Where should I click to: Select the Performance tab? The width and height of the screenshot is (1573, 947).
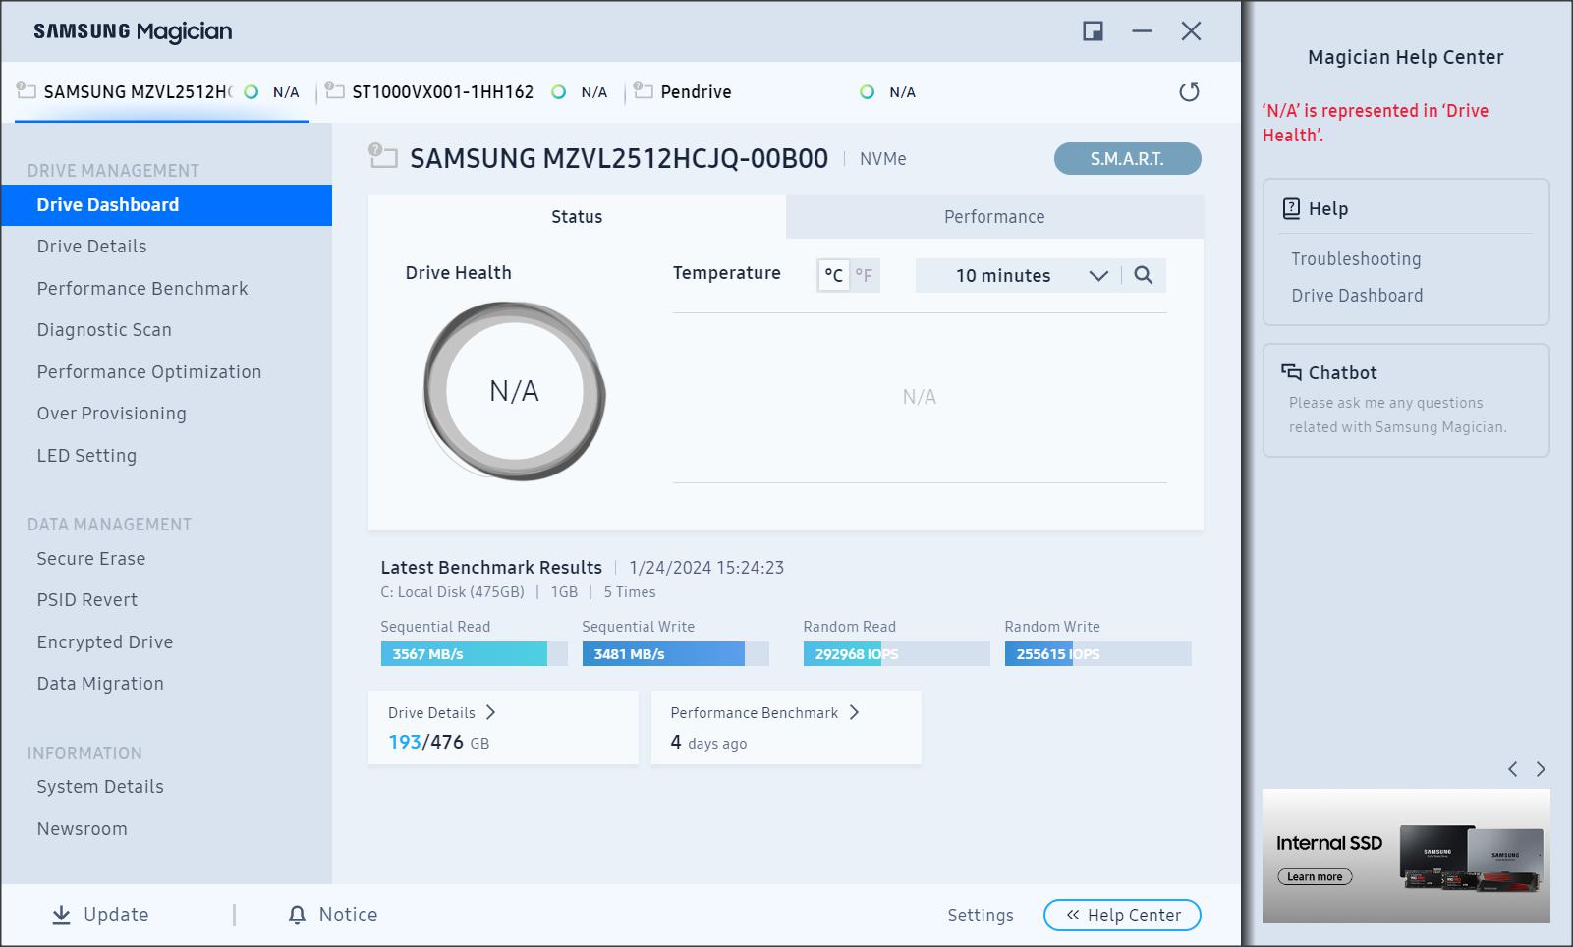pyautogui.click(x=994, y=216)
